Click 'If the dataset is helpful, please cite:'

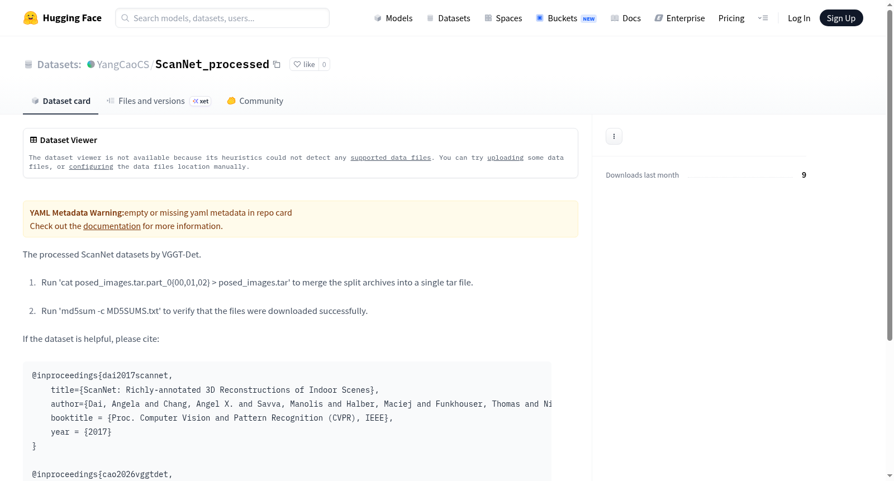(91, 339)
